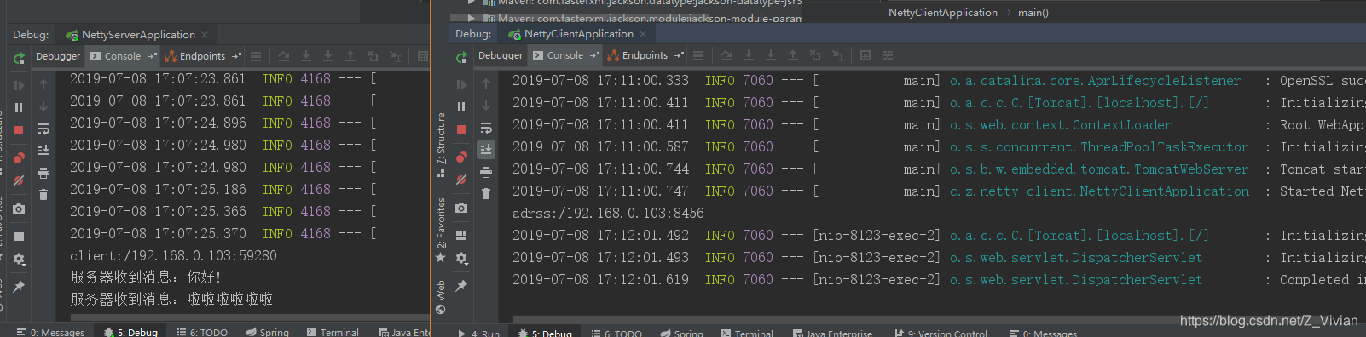Open 4: Run tool window
Screen dimensions: 1366x337
(479, 333)
